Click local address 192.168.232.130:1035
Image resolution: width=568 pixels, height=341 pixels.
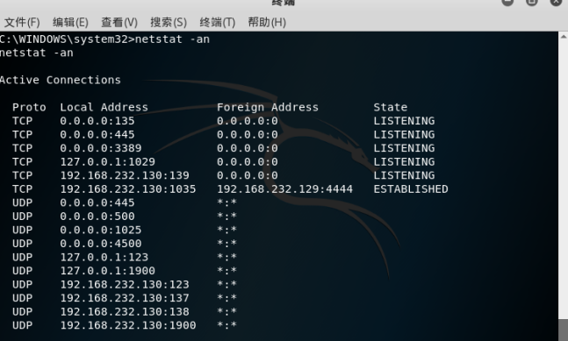(x=128, y=189)
